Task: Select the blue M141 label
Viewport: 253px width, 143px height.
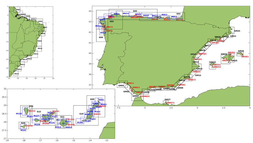Action: [23, 130]
